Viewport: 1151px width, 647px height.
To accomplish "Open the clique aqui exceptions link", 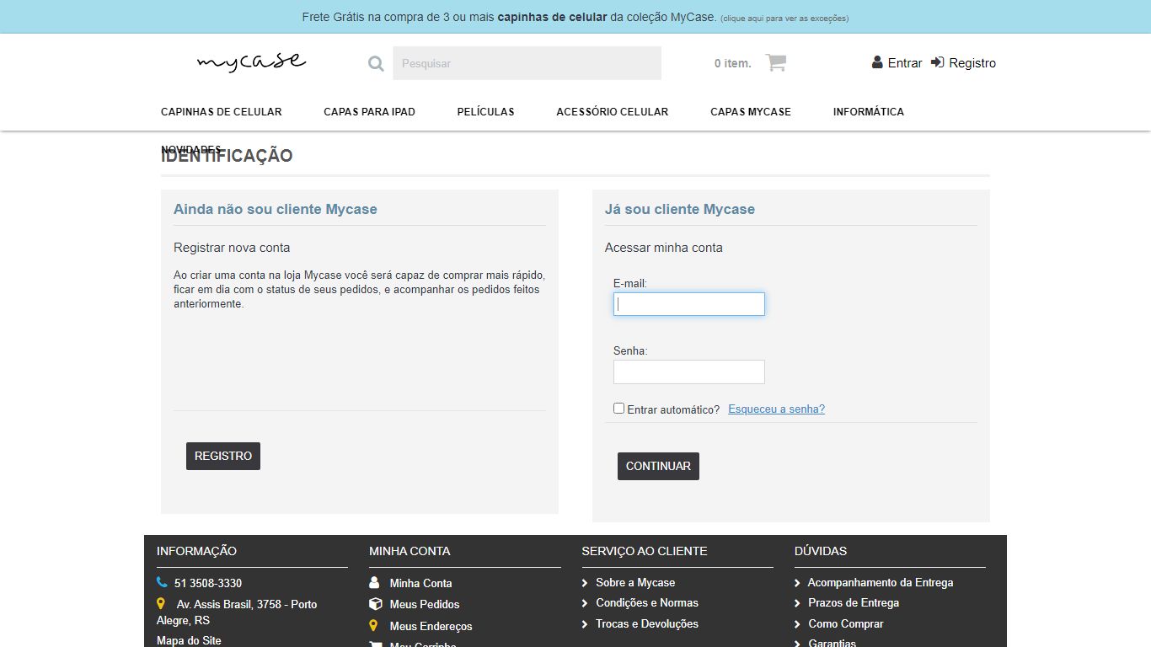I will (x=784, y=17).
